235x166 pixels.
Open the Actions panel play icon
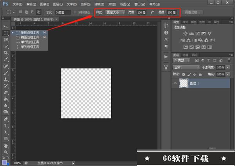tap(166, 57)
